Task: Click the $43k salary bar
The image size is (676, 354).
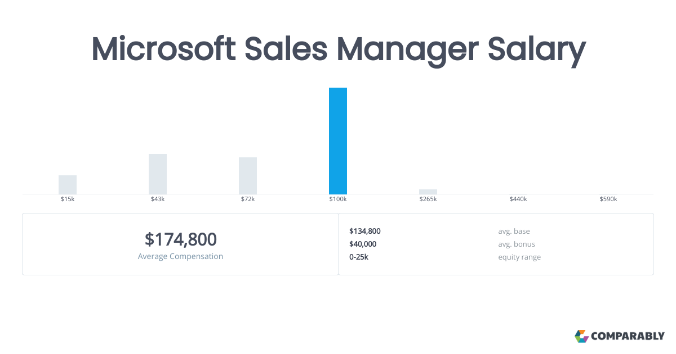Action: click(x=158, y=174)
